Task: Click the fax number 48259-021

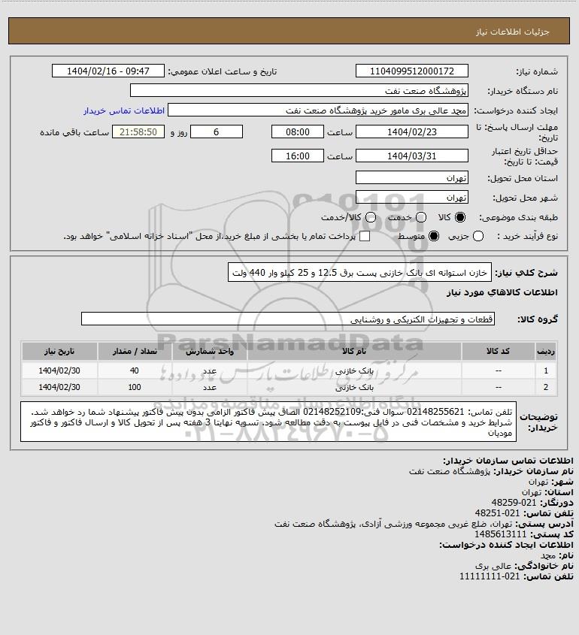Action: pos(514,503)
